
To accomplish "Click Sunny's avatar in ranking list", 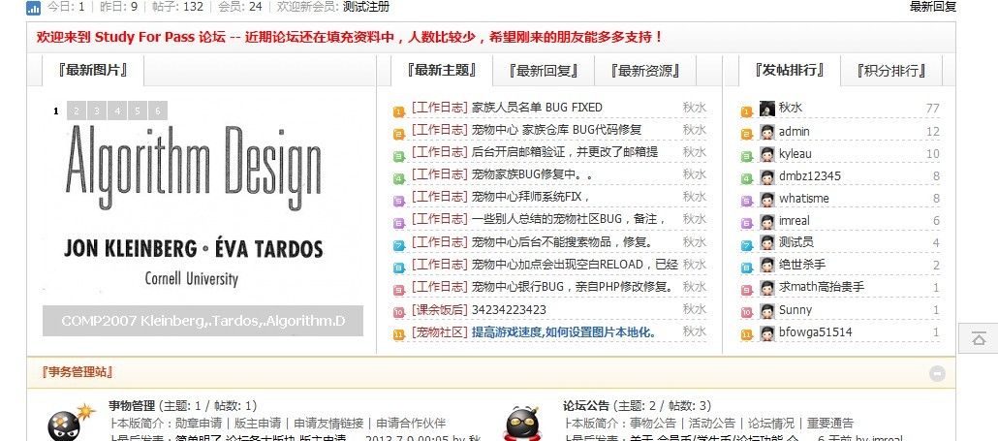I will (767, 310).
